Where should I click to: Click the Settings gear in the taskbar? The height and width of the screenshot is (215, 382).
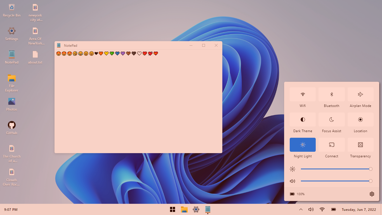(196, 209)
